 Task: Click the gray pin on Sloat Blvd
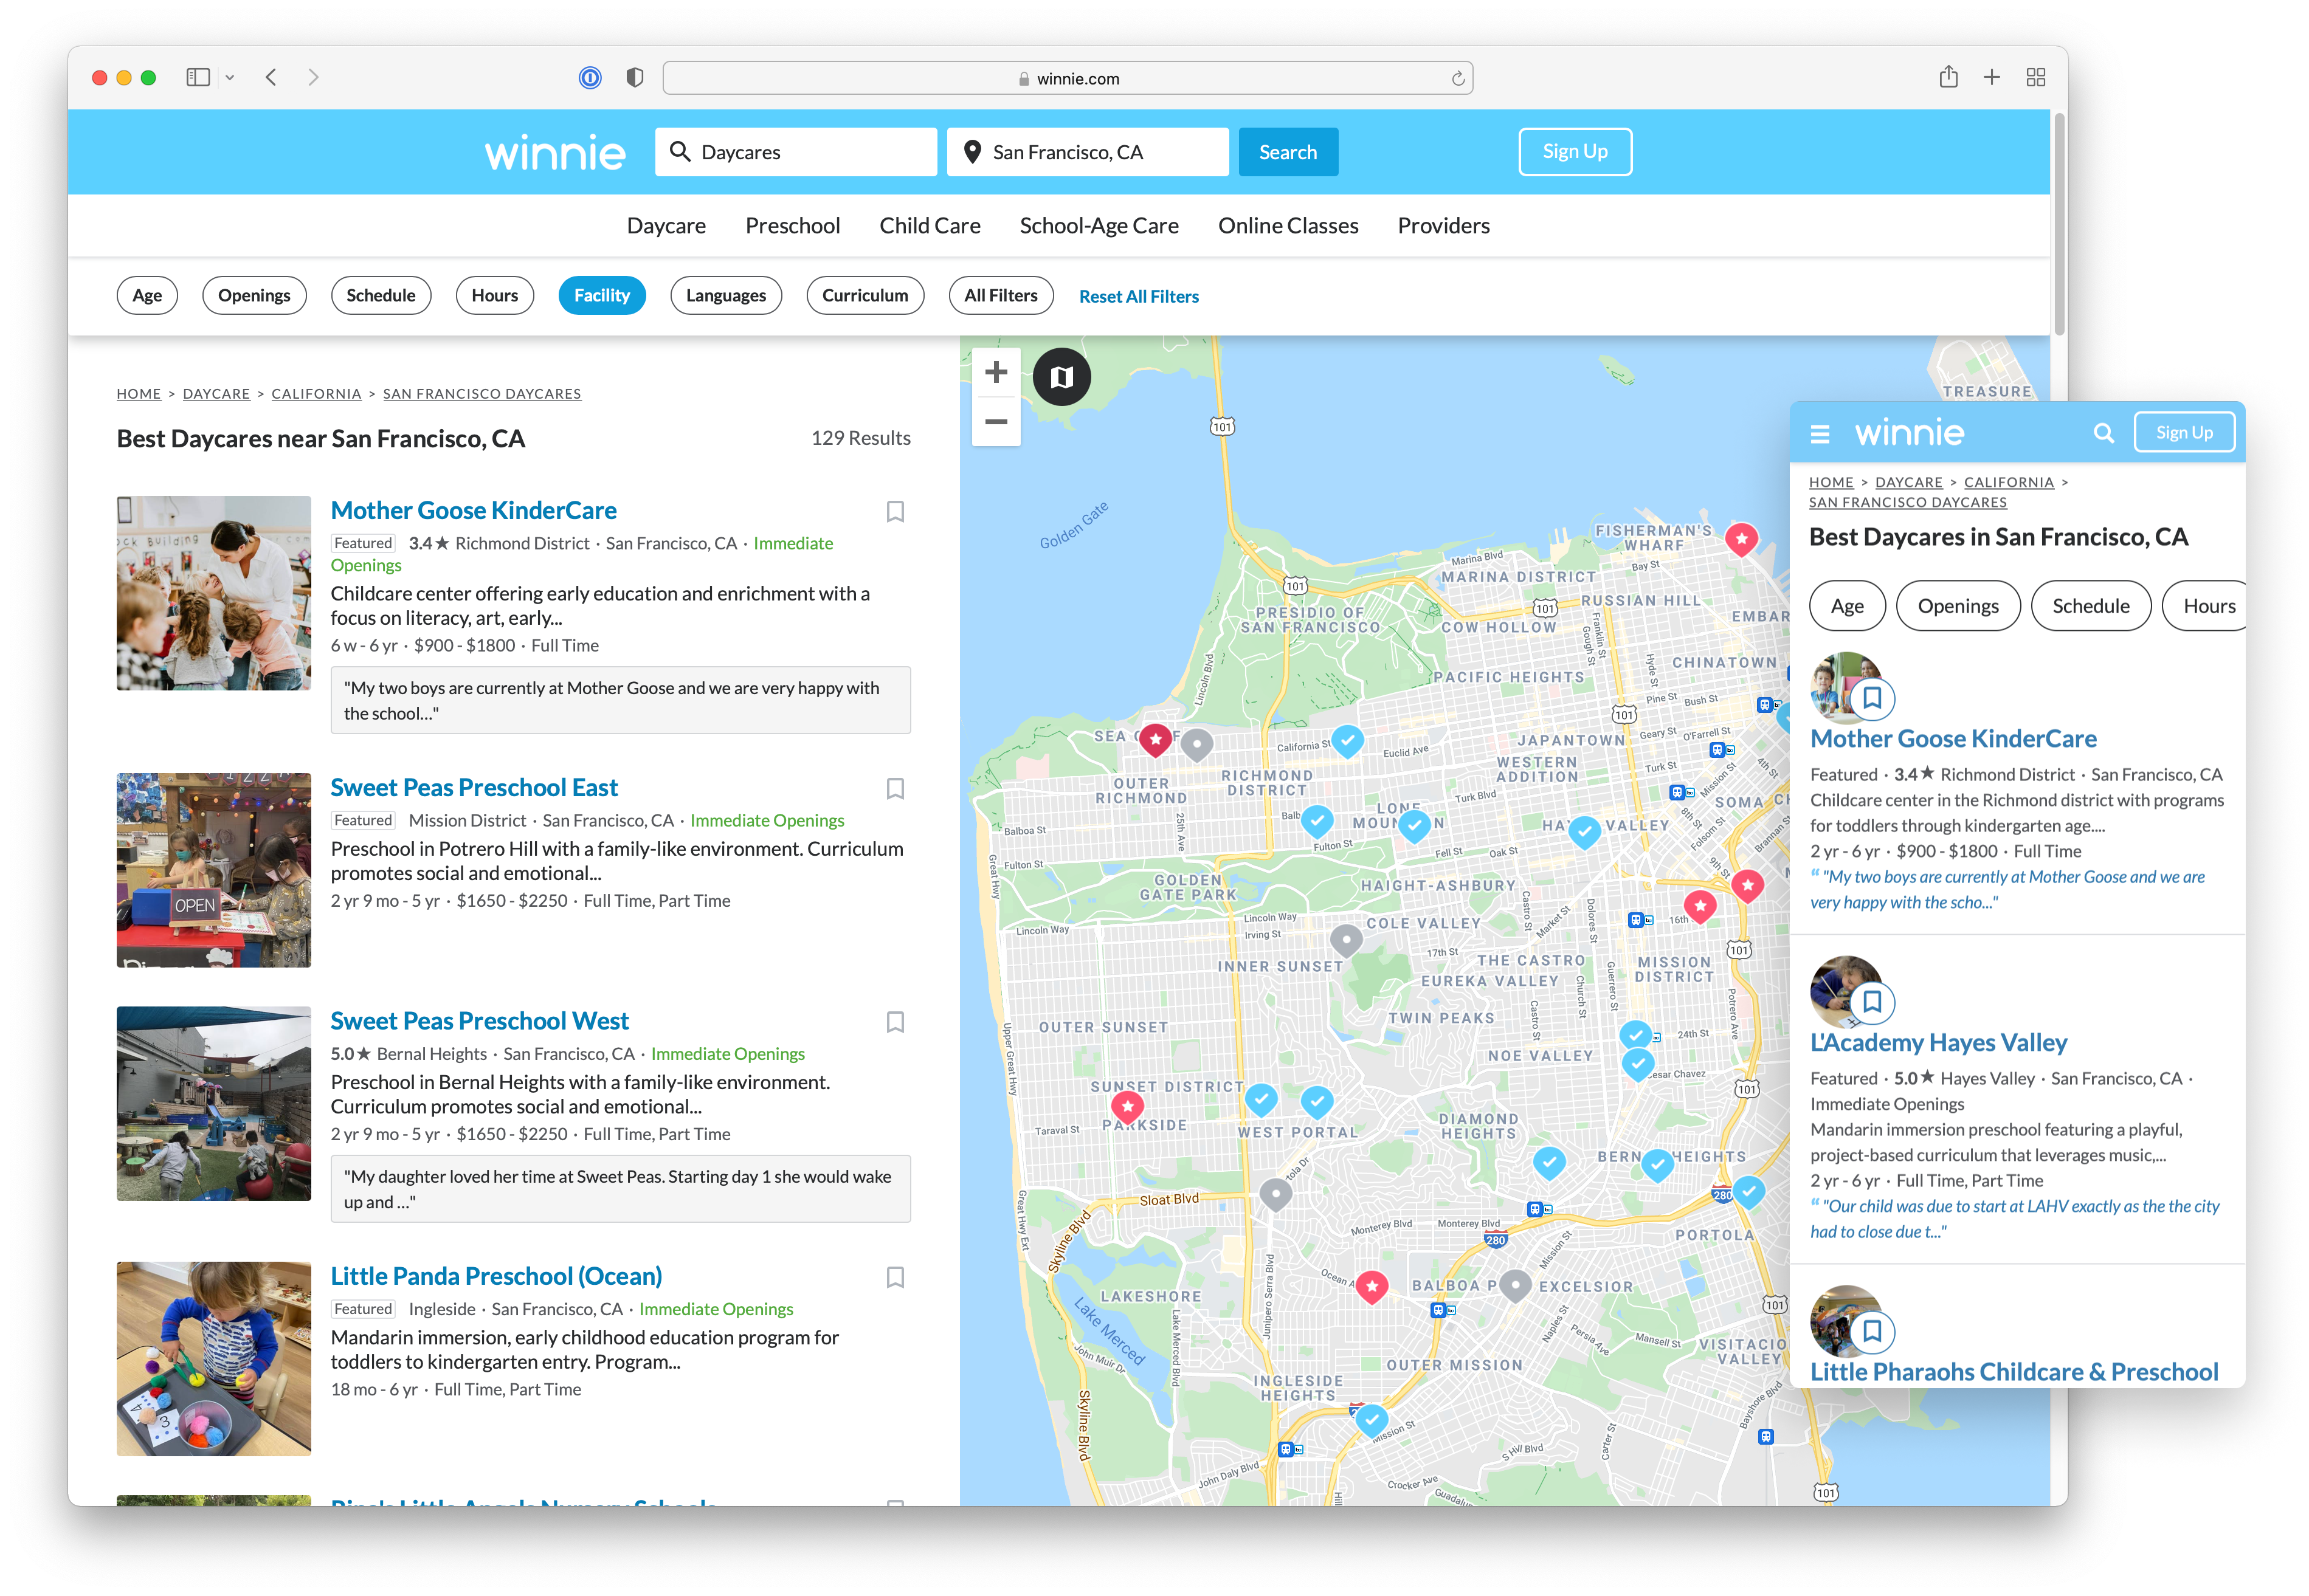(x=1275, y=1195)
